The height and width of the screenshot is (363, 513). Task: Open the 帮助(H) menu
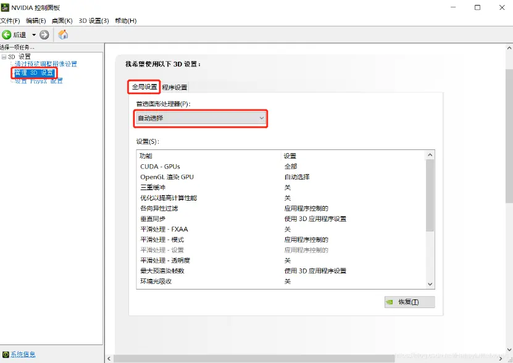click(x=125, y=21)
